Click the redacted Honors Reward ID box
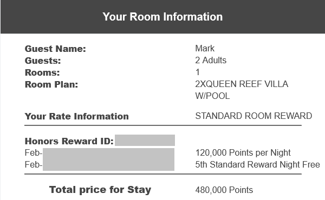Image resolution: width=325 pixels, height=200 pixels. (145, 140)
